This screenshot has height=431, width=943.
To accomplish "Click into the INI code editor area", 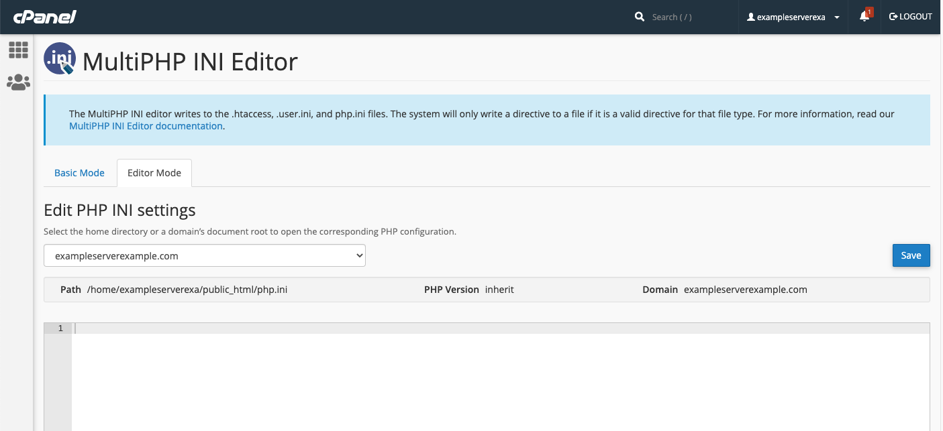I will tap(501, 377).
